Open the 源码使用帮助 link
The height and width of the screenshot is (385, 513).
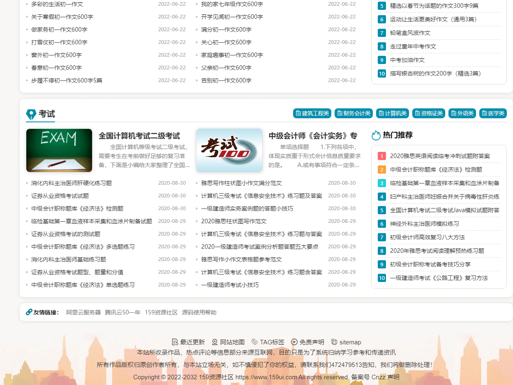(x=200, y=312)
